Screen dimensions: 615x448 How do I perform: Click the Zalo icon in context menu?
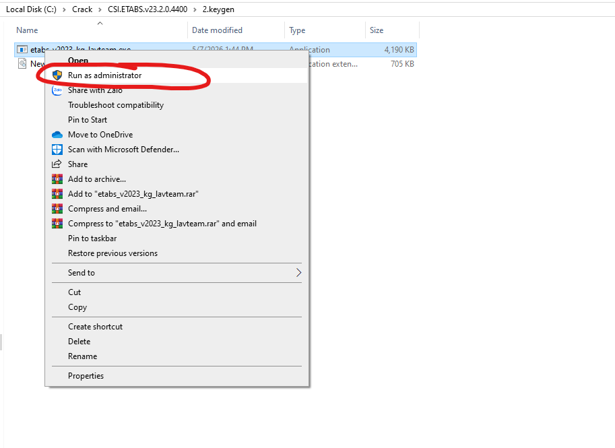point(57,90)
